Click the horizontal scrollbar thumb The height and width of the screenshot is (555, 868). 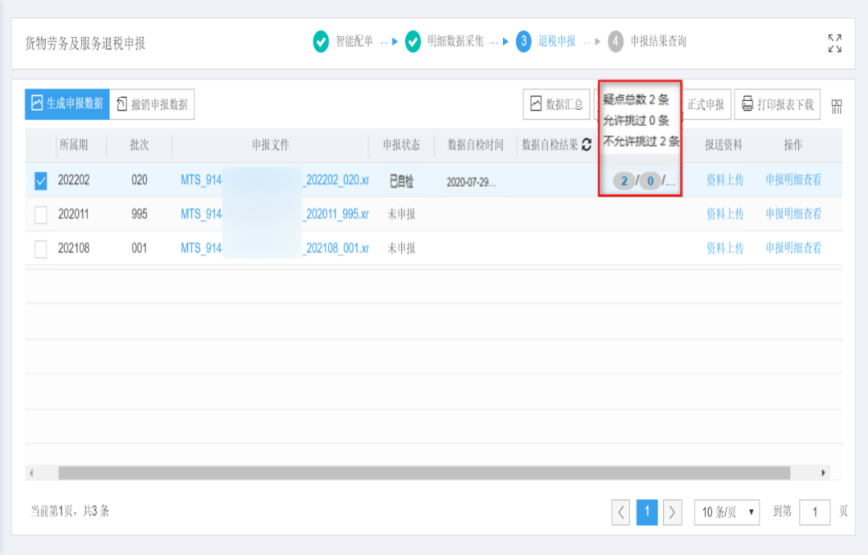coord(424,473)
